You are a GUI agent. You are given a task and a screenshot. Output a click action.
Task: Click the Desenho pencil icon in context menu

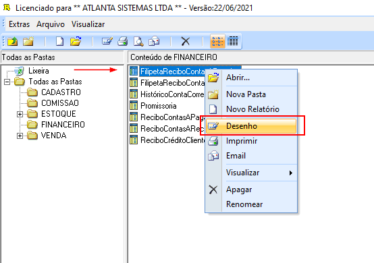[x=213, y=126]
